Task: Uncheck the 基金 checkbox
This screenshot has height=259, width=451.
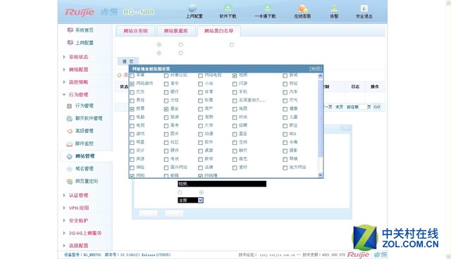Action: point(166,109)
